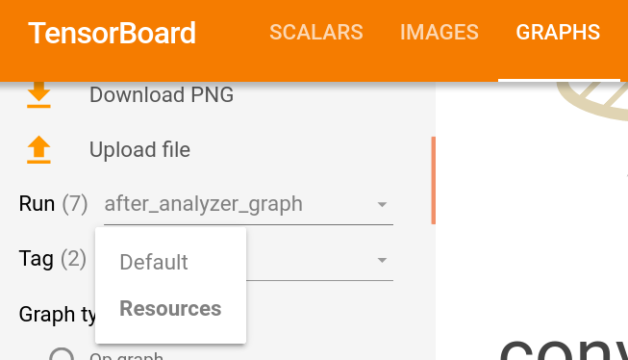Click the Tag dropdown arrow

(382, 260)
